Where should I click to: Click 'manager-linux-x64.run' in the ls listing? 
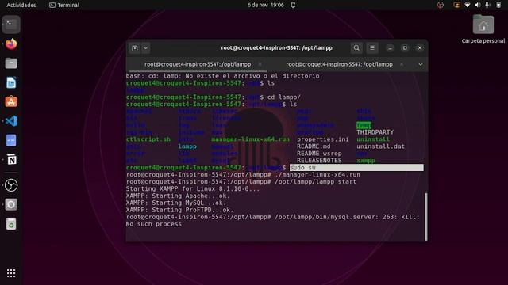[250, 139]
